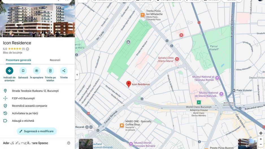Screen dimensions: 265x149
Task: Zoom out with the minus button
Action: tap(261, 144)
